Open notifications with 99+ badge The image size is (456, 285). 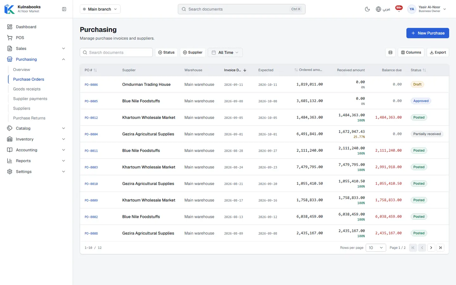click(x=399, y=9)
